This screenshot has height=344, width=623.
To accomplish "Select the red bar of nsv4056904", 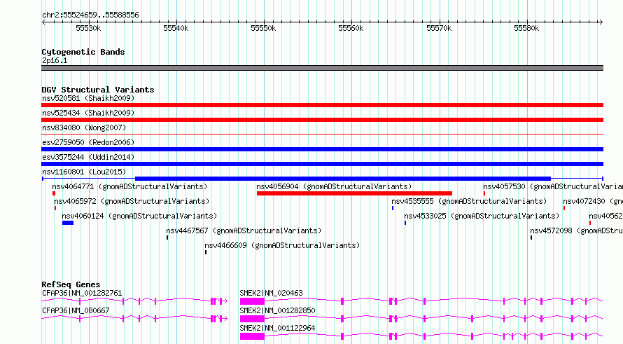I will point(354,193).
